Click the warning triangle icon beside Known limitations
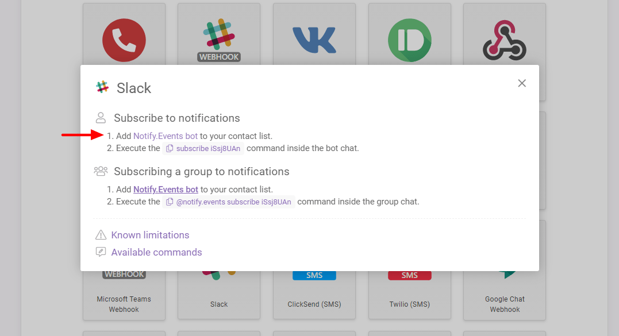 pyautogui.click(x=101, y=235)
